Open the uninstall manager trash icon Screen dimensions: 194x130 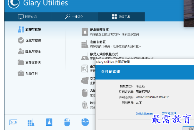tap(85, 105)
